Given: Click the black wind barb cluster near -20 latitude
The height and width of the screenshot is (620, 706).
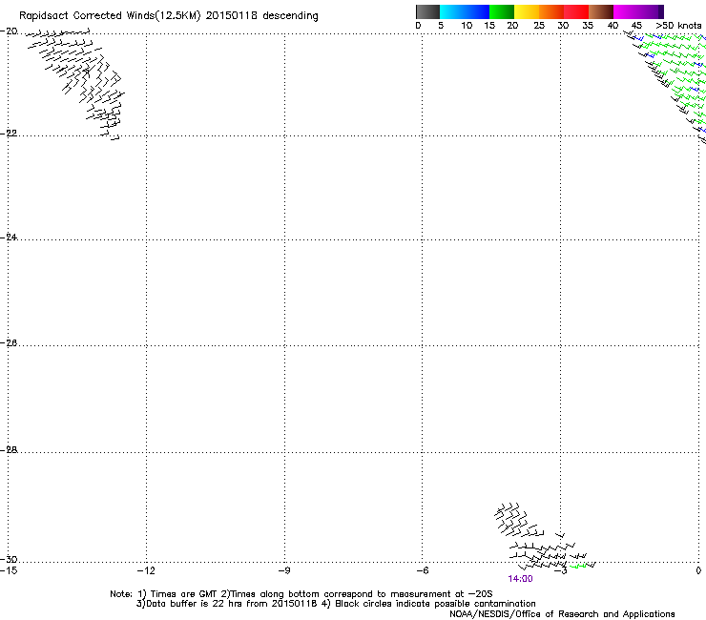Looking at the screenshot, I should point(74,83).
